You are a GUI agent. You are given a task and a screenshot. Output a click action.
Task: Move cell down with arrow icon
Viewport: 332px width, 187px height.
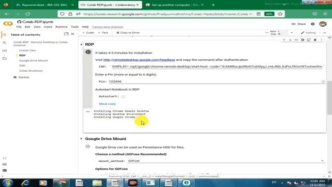(290, 40)
